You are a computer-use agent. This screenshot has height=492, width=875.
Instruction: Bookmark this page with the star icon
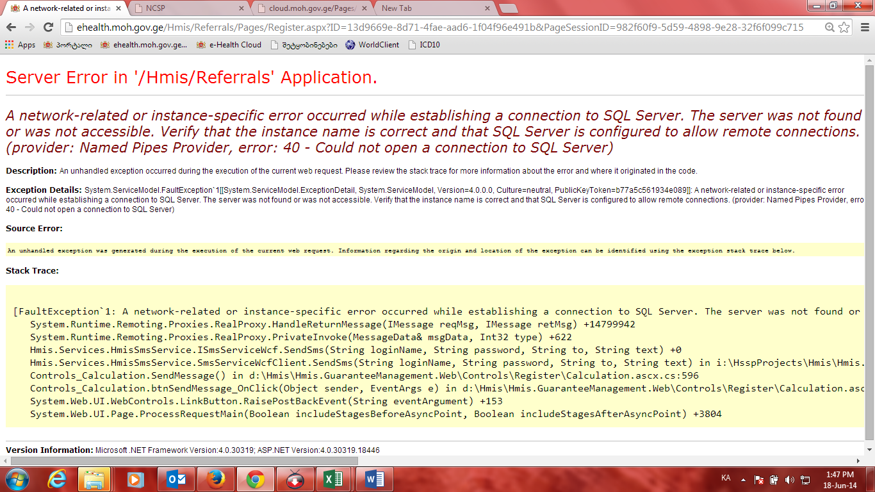point(844,27)
